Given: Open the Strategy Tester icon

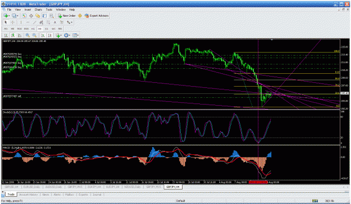Looking at the screenshot, I should (52, 16).
